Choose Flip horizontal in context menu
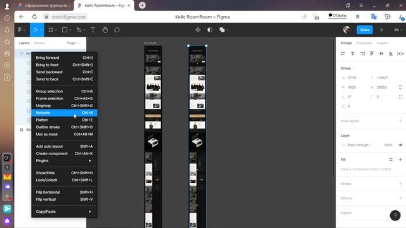Image resolution: width=406 pixels, height=228 pixels. pyautogui.click(x=64, y=193)
